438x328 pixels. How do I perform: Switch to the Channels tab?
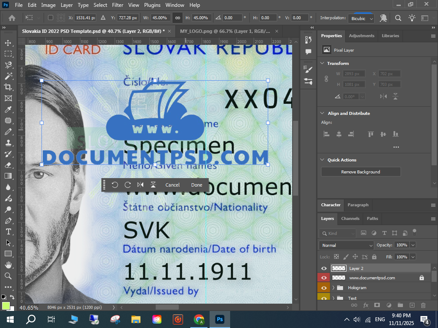point(350,218)
